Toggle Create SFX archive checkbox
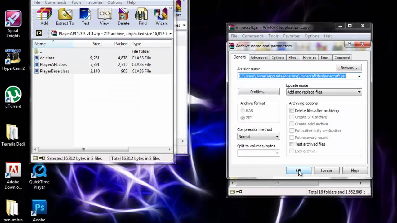397x223 pixels. [x=292, y=117]
